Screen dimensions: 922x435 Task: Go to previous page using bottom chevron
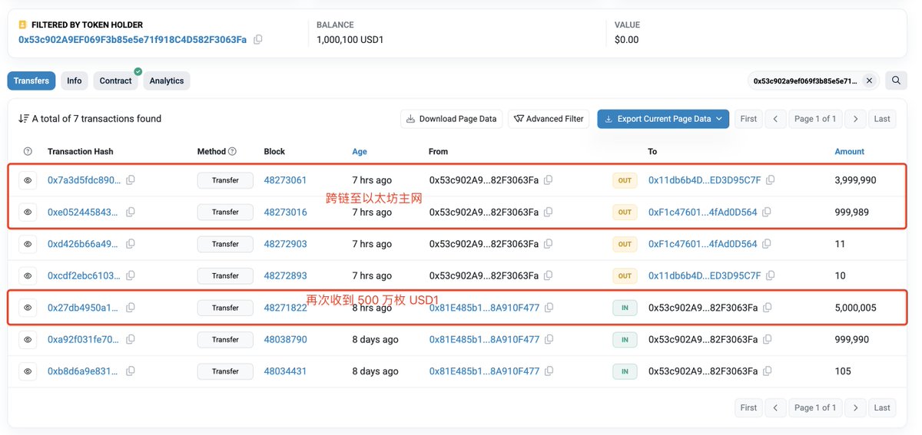click(776, 407)
